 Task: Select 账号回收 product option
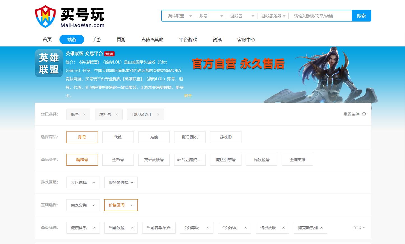[190, 137]
